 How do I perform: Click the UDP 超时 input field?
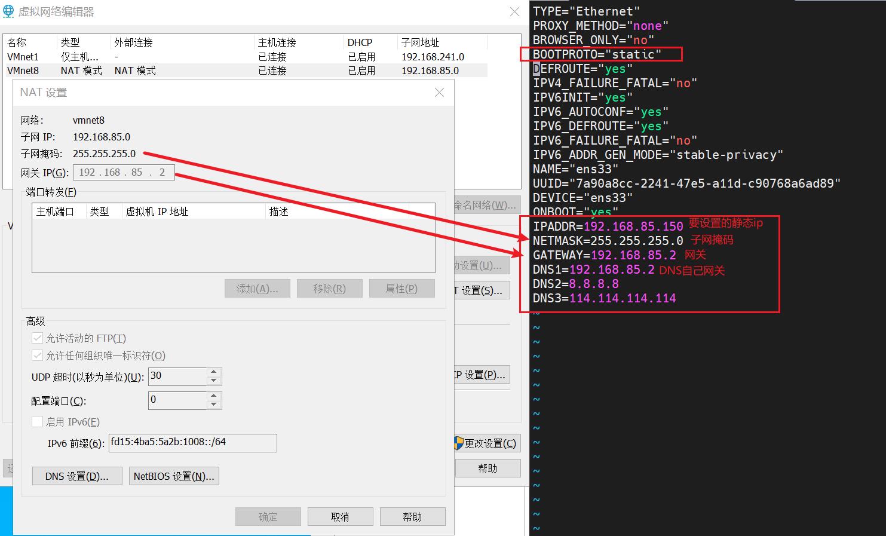click(x=177, y=376)
